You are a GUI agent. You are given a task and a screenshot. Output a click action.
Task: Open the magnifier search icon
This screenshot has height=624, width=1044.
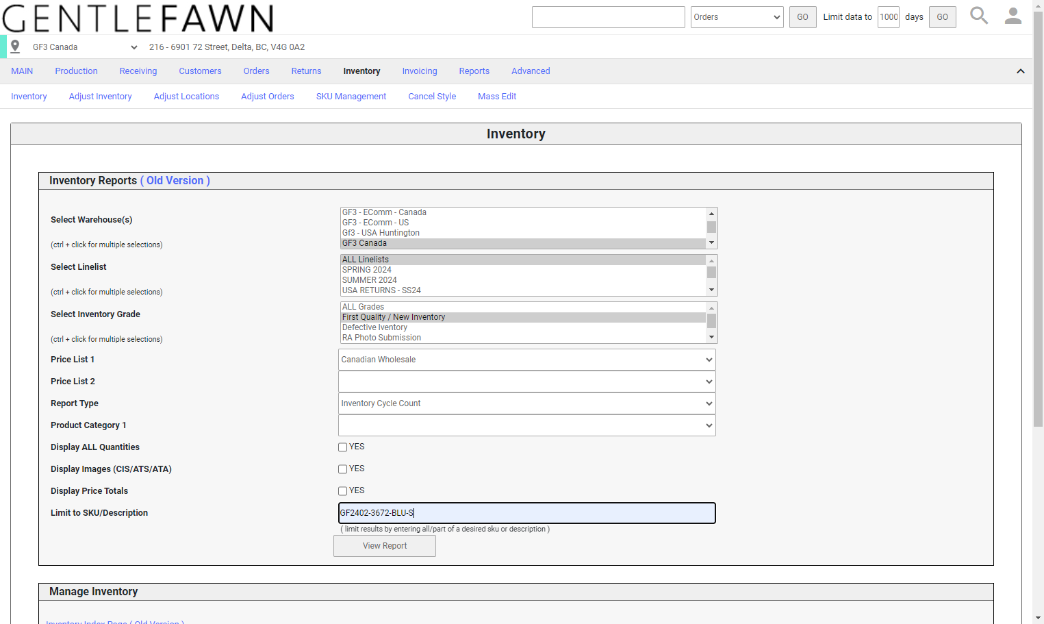click(979, 16)
